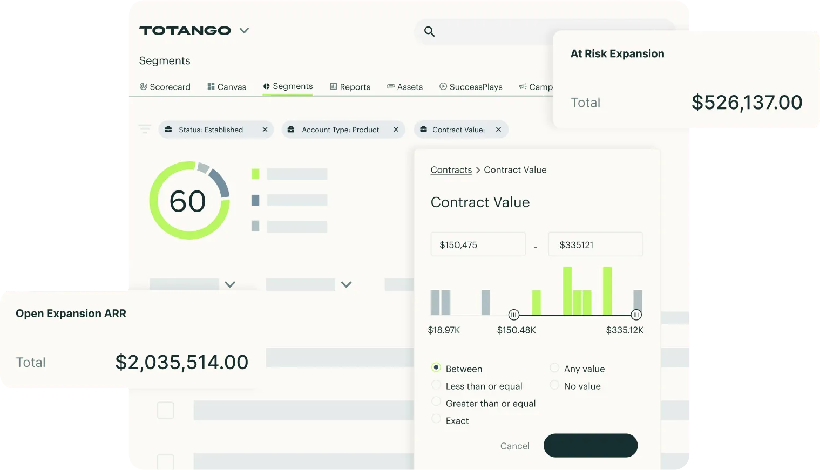Expand the second column header chevron
Viewport: 820px width, 470px height.
[347, 284]
